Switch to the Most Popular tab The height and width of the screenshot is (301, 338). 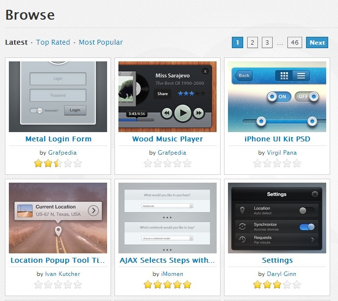(x=101, y=42)
